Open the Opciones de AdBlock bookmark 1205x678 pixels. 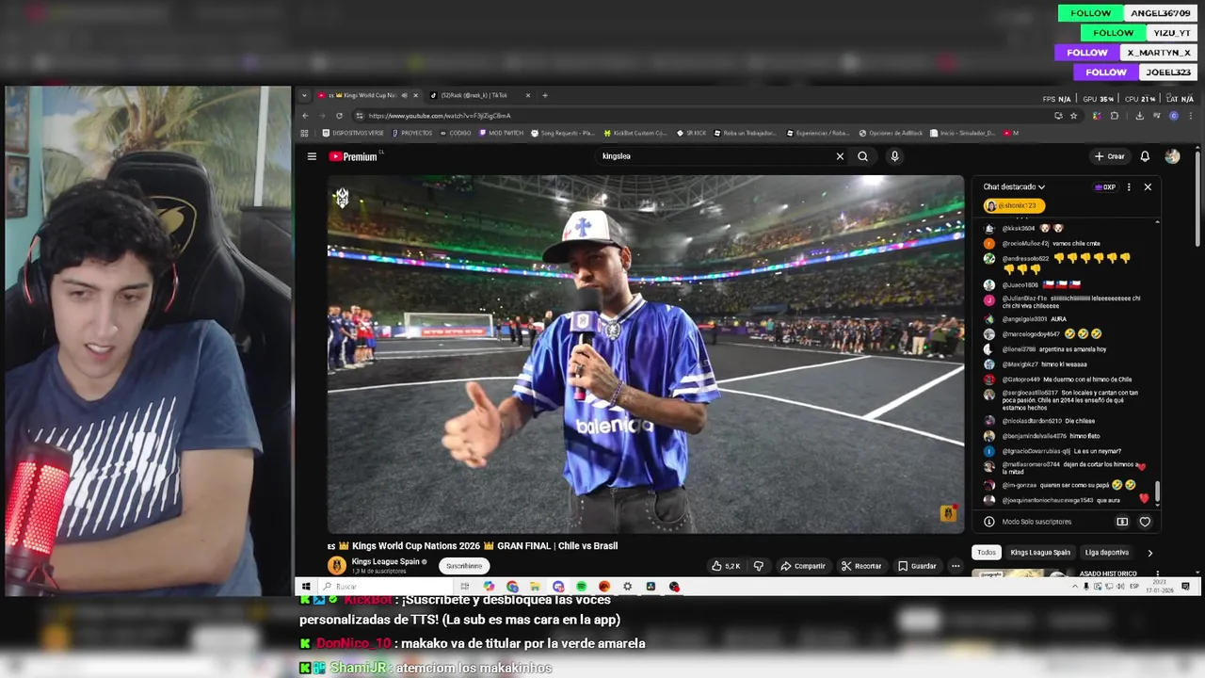coord(892,133)
